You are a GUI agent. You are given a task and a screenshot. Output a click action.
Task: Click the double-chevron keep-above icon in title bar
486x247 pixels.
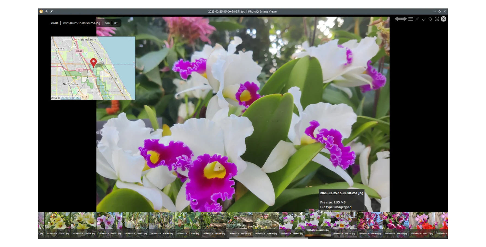[46, 11]
